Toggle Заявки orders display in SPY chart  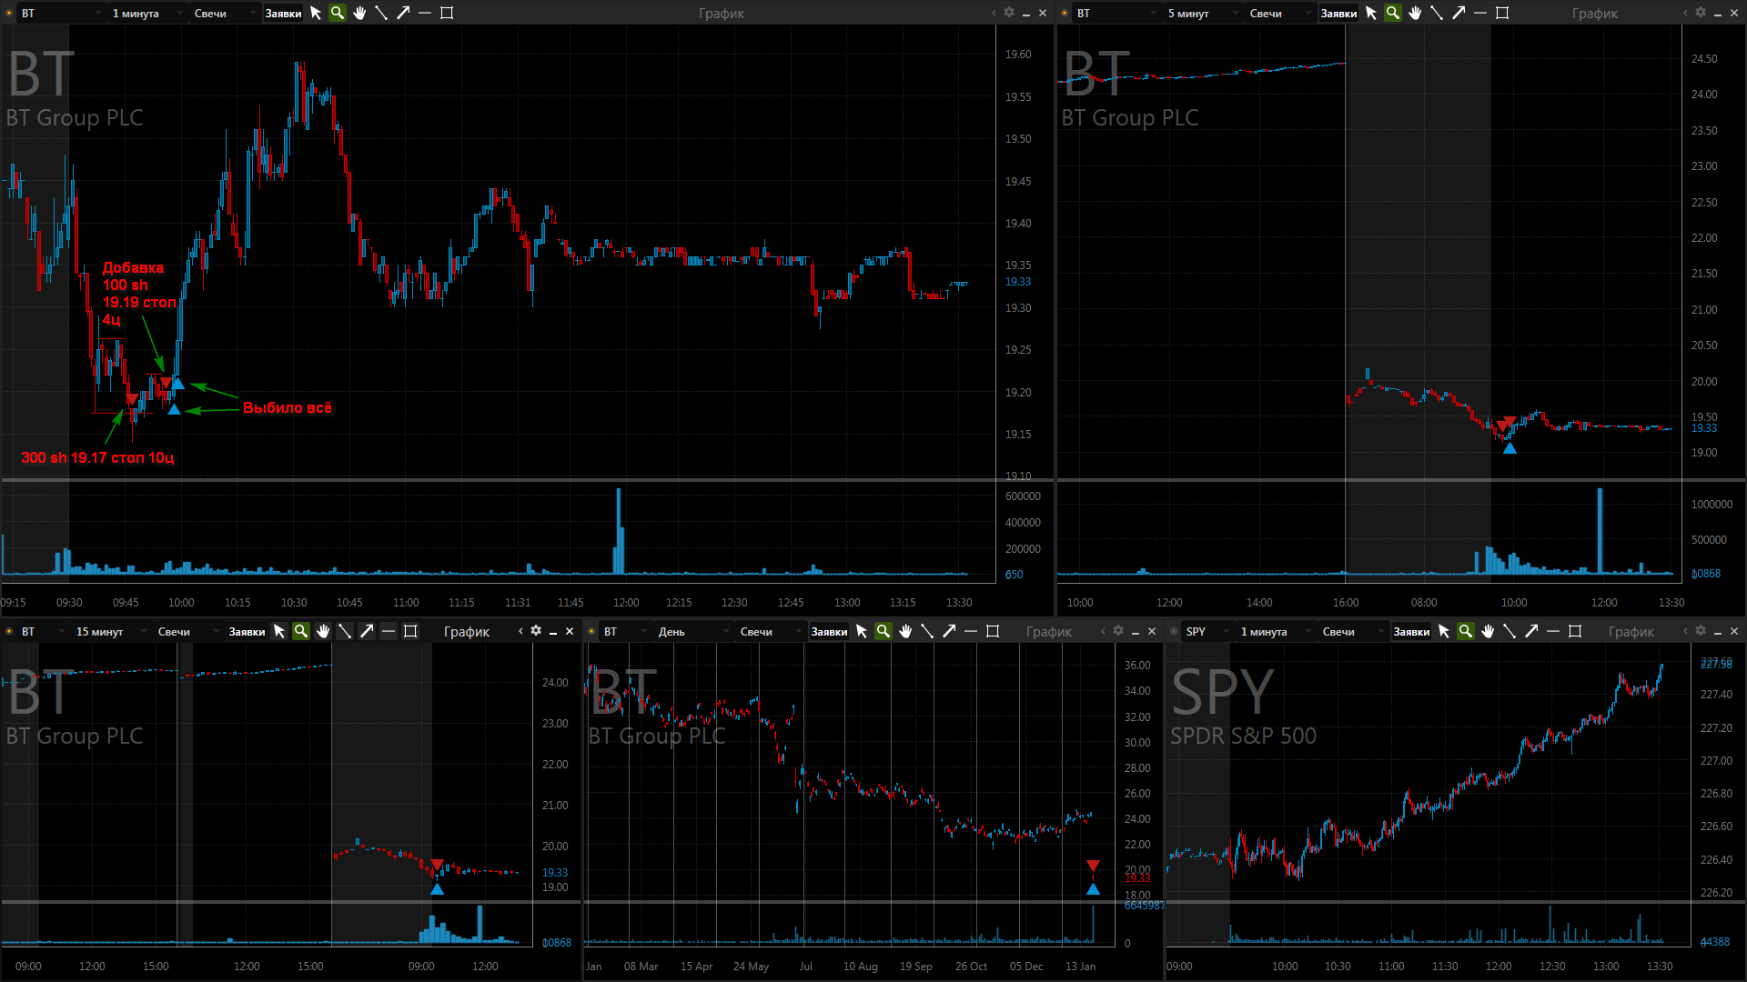[1411, 631]
